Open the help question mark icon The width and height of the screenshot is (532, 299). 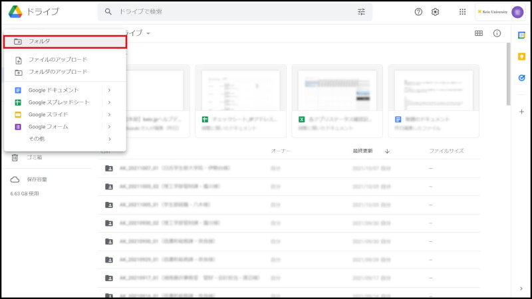point(418,12)
